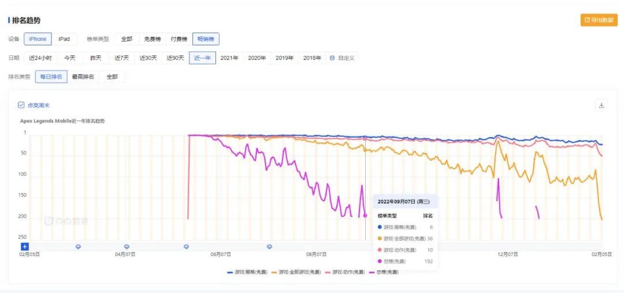Select the iPhone device tab

click(x=38, y=39)
